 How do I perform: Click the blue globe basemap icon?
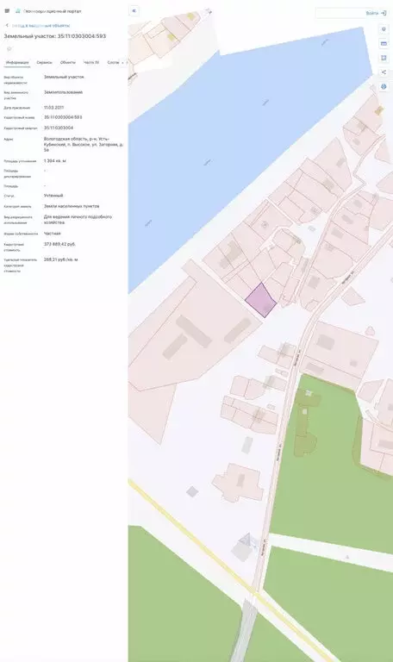[x=384, y=86]
